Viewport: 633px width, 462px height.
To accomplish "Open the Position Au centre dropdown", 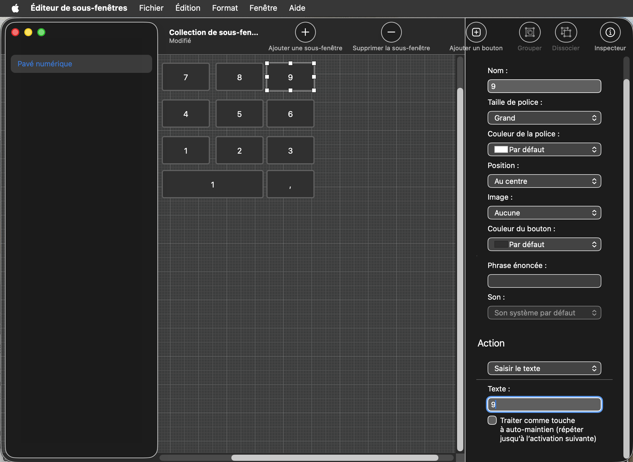I will pyautogui.click(x=544, y=181).
